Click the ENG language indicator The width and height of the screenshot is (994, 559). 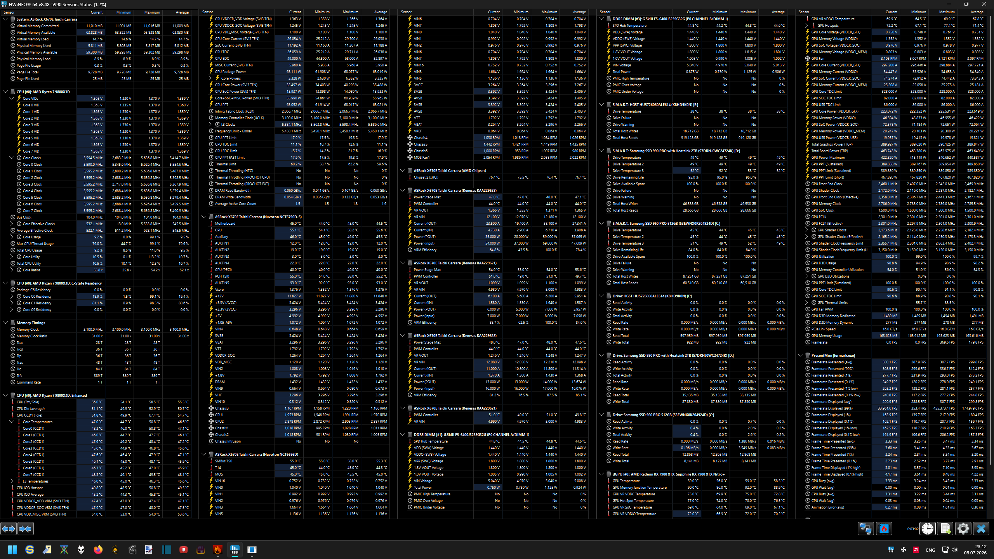[x=930, y=550]
